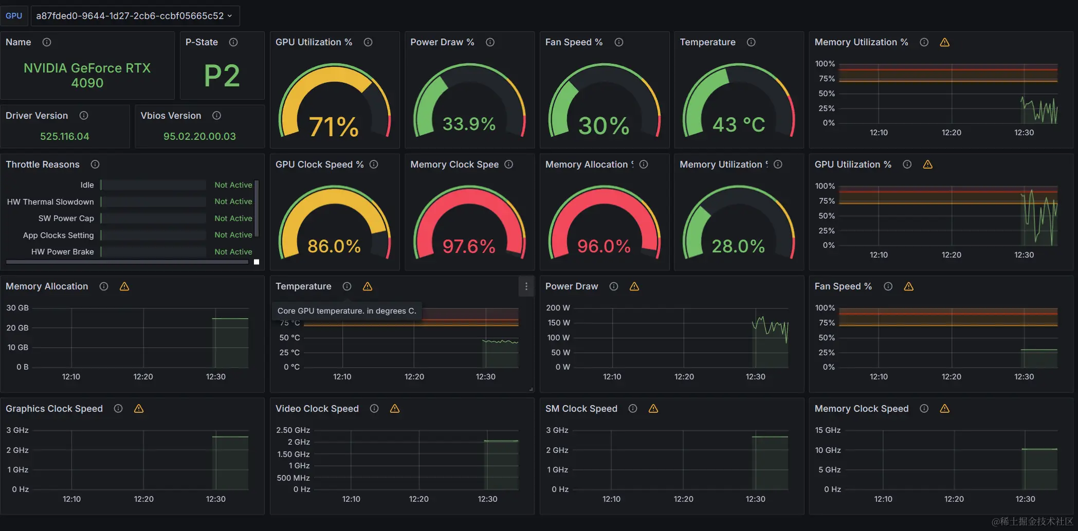Click the SM Clock Speed info icon
The width and height of the screenshot is (1078, 531).
(x=633, y=409)
